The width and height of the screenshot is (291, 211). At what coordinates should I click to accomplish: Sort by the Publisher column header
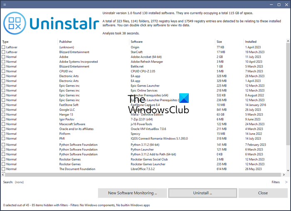tap(66, 42)
